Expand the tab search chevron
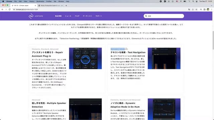214x120 pixels. (212, 6)
